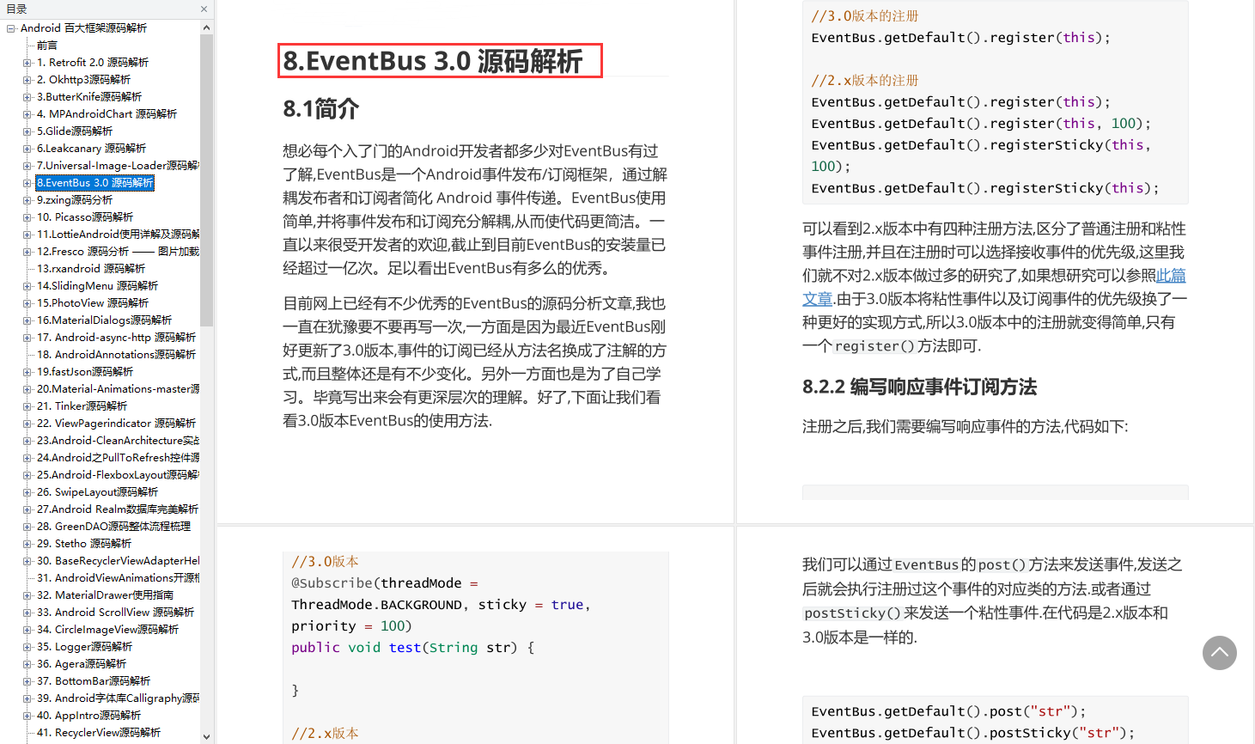Open 29. Stetho 源码解析
The image size is (1255, 744).
pyautogui.click(x=84, y=544)
